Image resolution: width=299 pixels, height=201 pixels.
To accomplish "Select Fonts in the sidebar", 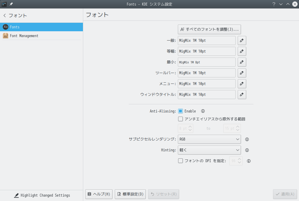I will 41,27.
